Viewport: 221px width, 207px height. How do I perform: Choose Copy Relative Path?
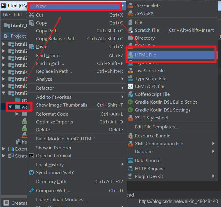tap(76, 39)
